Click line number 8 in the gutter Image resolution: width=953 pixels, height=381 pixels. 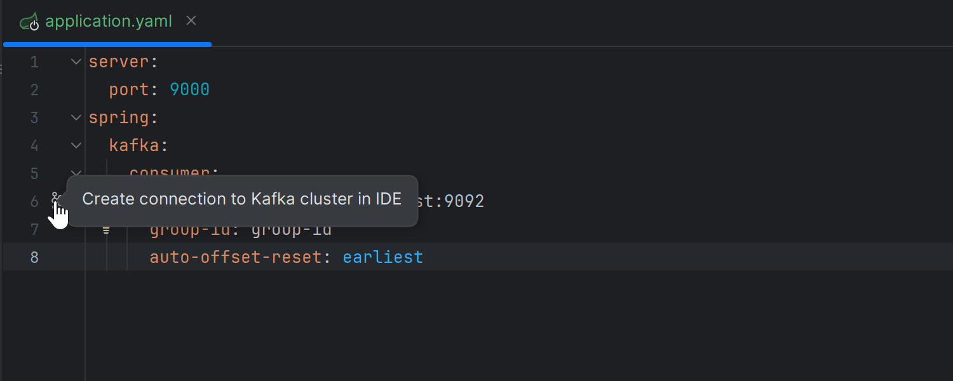pyautogui.click(x=34, y=257)
